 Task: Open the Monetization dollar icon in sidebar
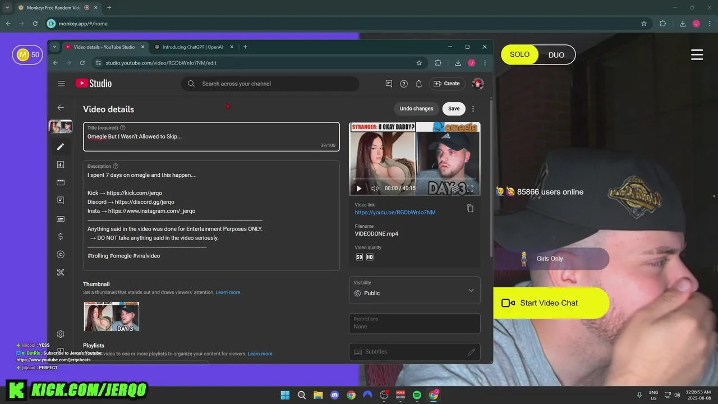[61, 236]
